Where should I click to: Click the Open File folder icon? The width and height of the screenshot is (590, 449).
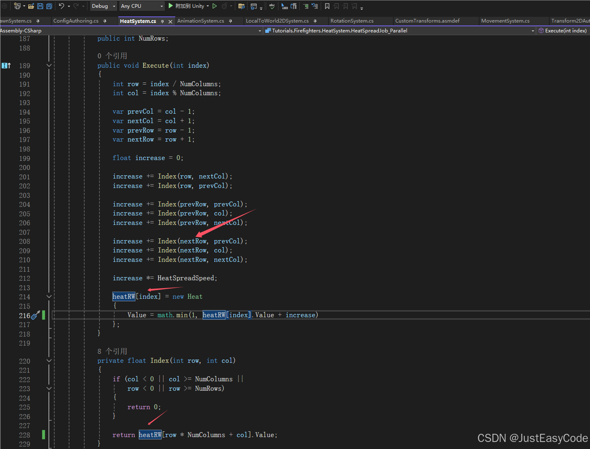click(x=31, y=6)
